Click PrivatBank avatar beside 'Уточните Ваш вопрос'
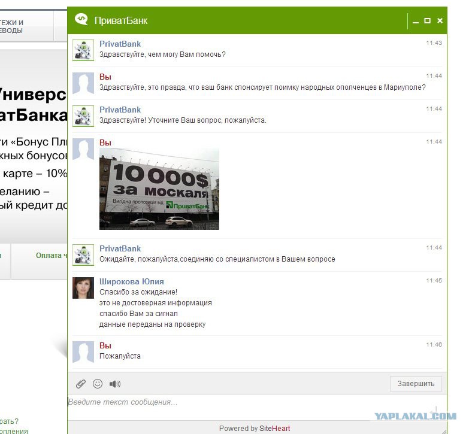 click(x=83, y=116)
